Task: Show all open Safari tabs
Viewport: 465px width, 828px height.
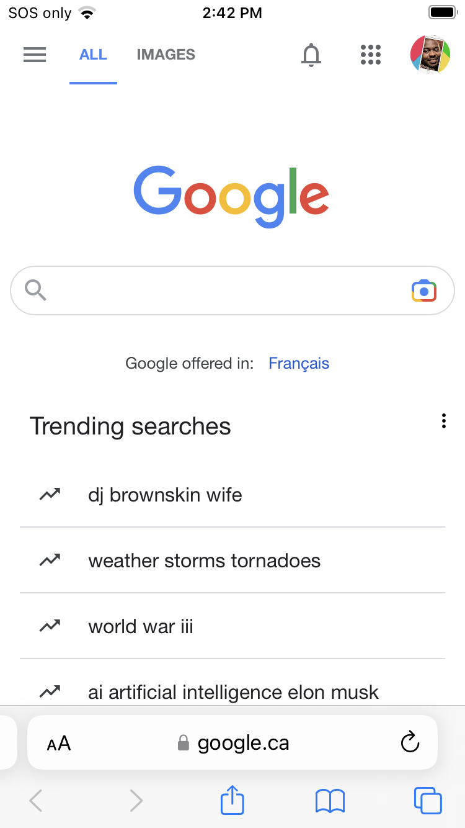Action: point(428,801)
